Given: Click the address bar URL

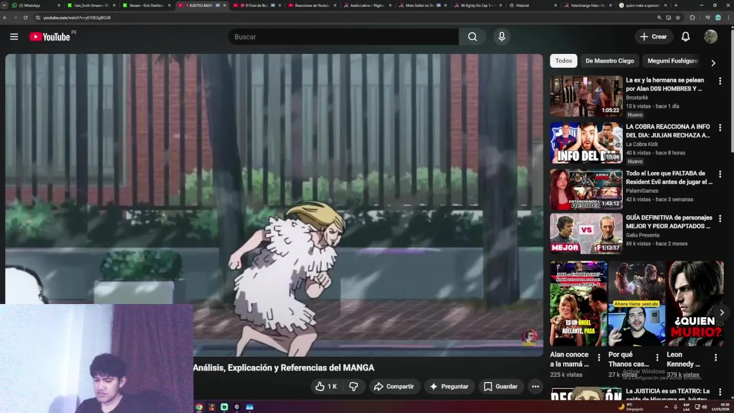Looking at the screenshot, I should click(77, 18).
